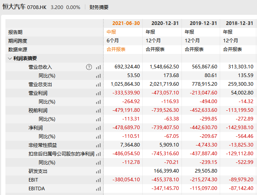Click orange 合并报表 data source
257x195 pixels.
(116, 49)
